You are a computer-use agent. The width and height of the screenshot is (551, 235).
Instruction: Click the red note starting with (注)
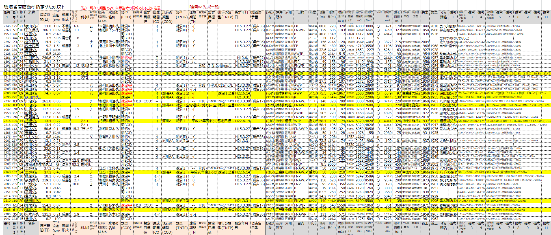tap(121, 8)
